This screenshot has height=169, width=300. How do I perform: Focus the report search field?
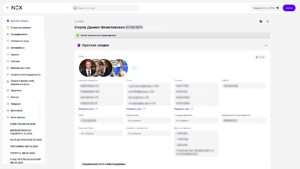[x=105, y=8]
